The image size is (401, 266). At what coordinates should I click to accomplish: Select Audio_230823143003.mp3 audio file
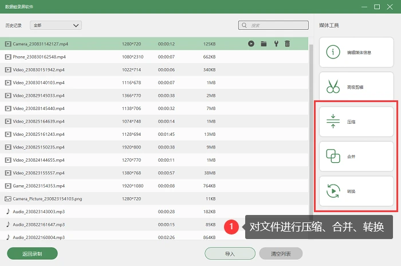(x=154, y=212)
